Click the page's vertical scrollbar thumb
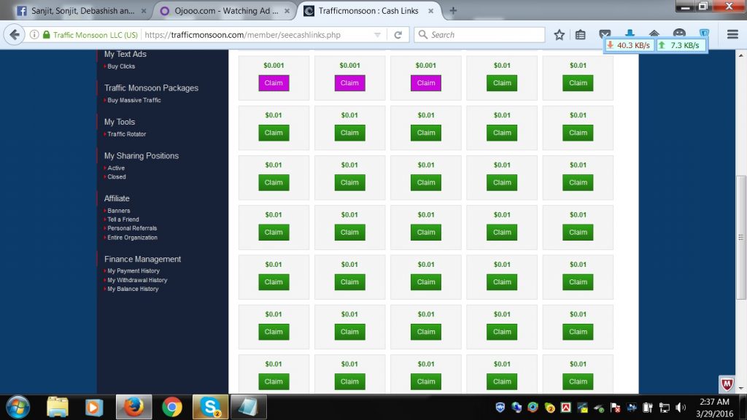 coord(741,237)
